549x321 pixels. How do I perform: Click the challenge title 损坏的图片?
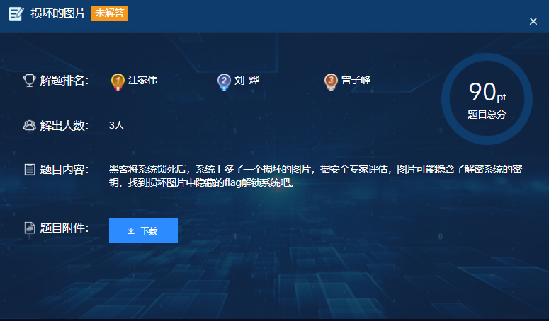click(58, 13)
